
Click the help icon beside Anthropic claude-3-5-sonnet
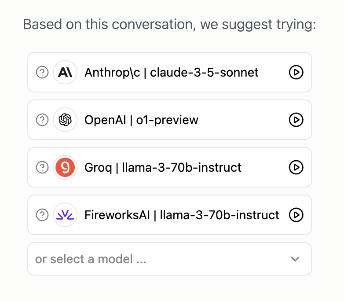42,72
